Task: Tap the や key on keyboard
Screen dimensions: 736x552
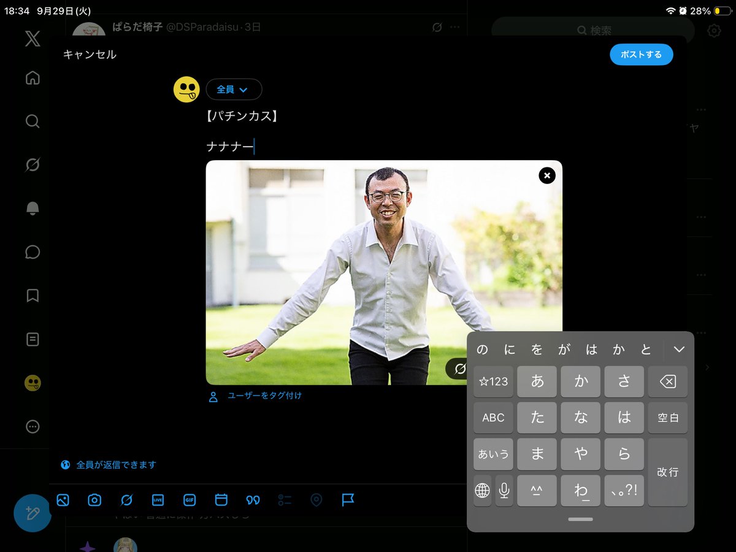Action: [581, 454]
